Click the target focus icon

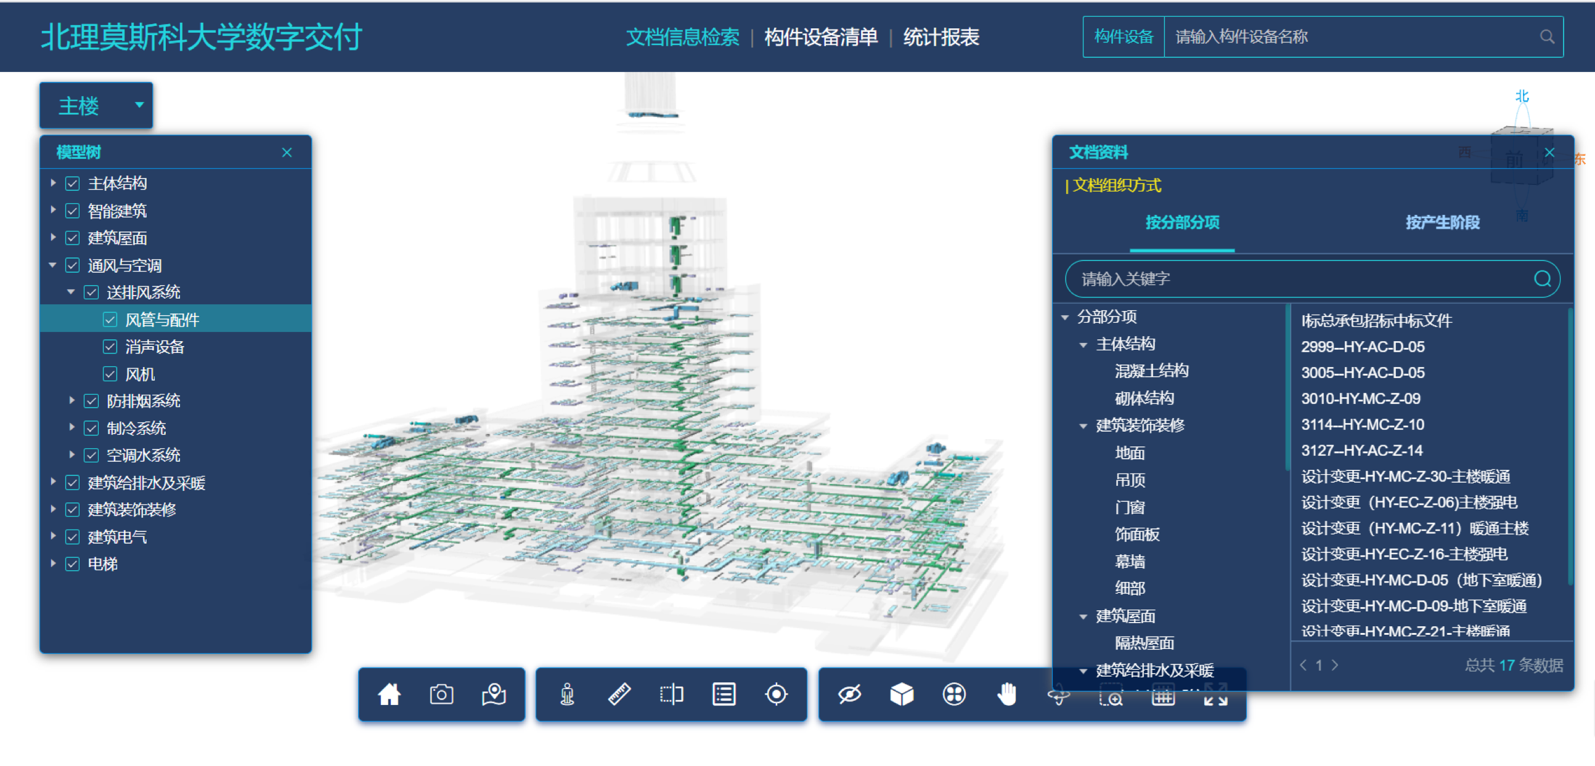[776, 695]
